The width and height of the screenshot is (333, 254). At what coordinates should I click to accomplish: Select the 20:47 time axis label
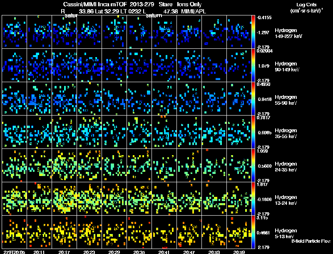(x=189, y=252)
